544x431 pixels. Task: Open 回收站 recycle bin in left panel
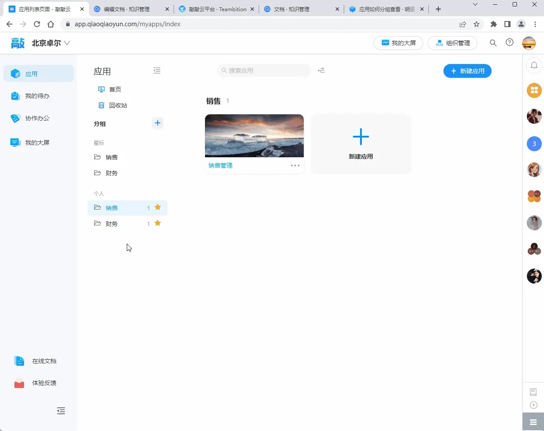point(116,105)
